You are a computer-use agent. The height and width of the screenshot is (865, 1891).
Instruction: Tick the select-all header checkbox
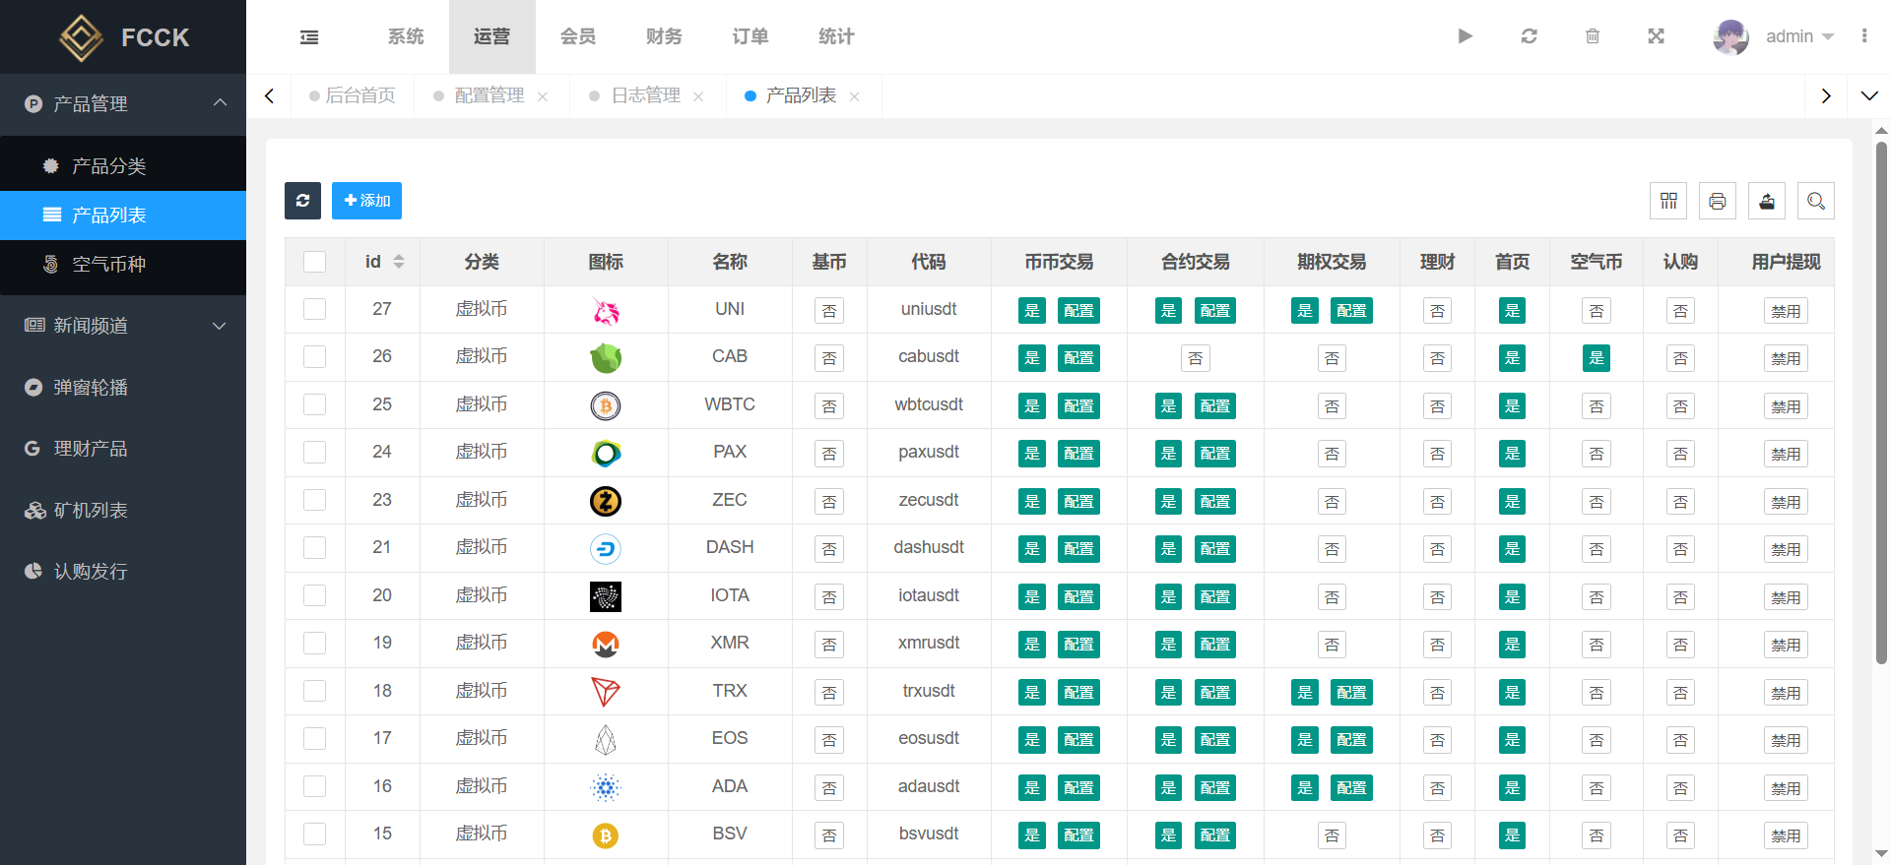coord(315,262)
